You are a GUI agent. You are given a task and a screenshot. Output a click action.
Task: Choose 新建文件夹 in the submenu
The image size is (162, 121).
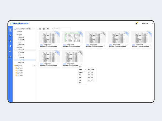coord(91,69)
